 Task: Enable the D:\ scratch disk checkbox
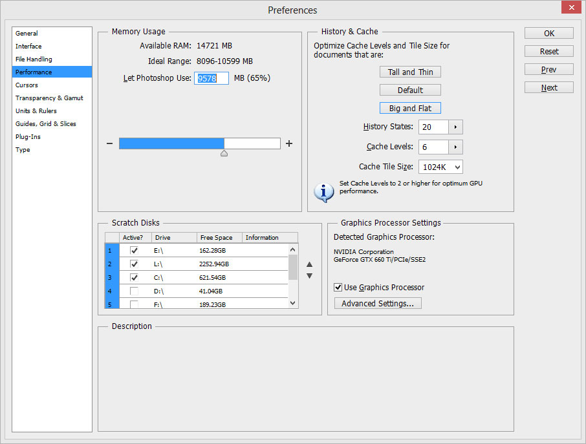coord(134,291)
